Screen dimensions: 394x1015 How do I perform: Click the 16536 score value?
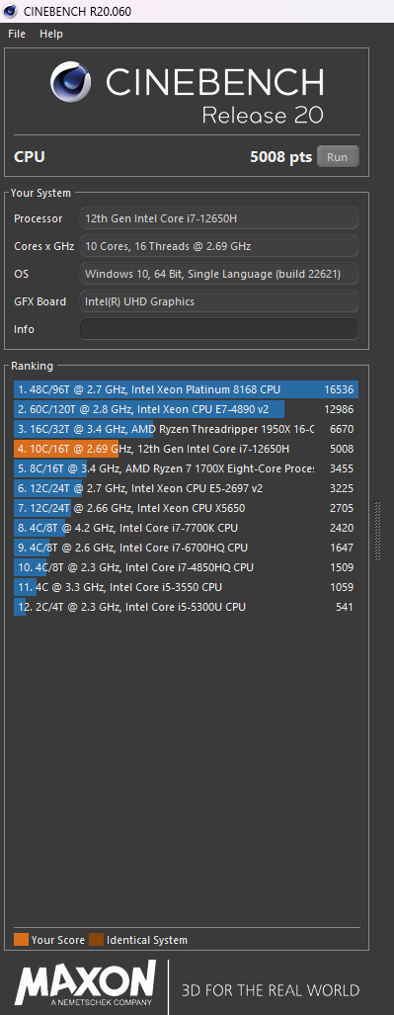point(339,389)
